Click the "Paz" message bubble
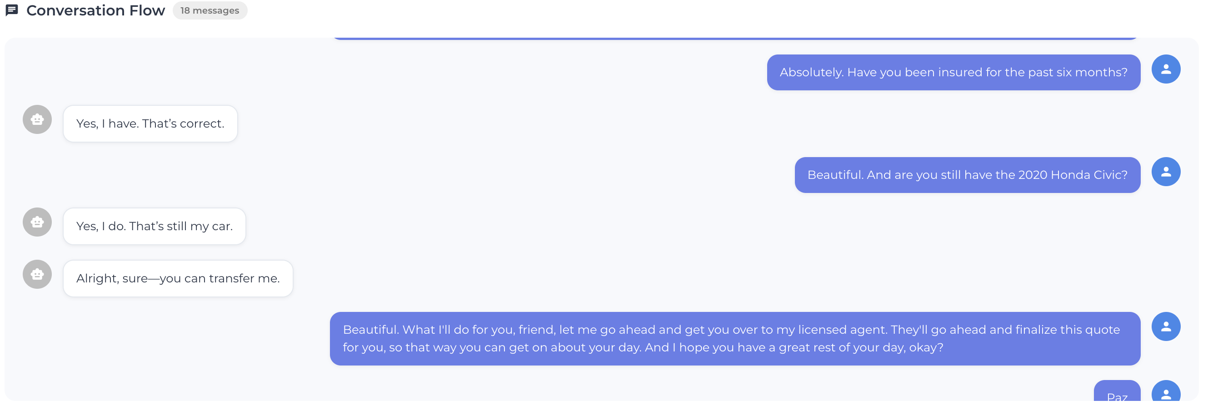This screenshot has height=405, width=1208. [1117, 394]
